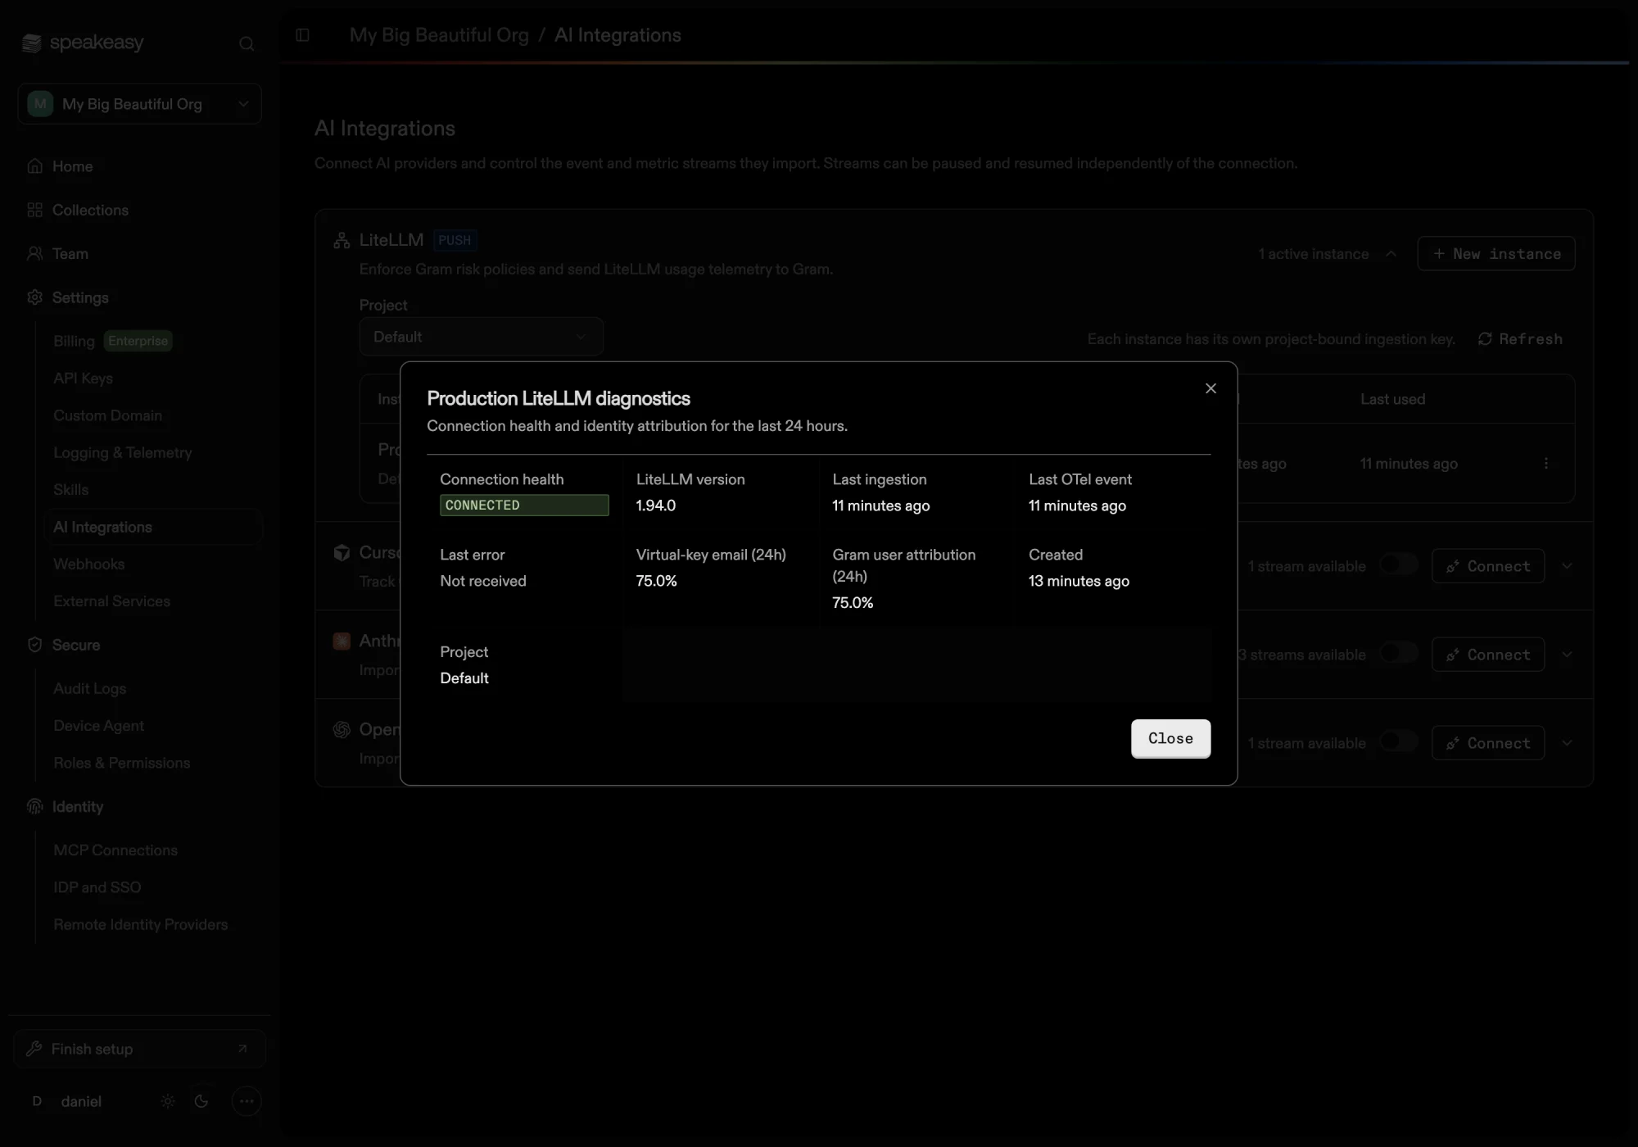Image resolution: width=1638 pixels, height=1147 pixels.
Task: Click the New instance button
Action: [1496, 254]
